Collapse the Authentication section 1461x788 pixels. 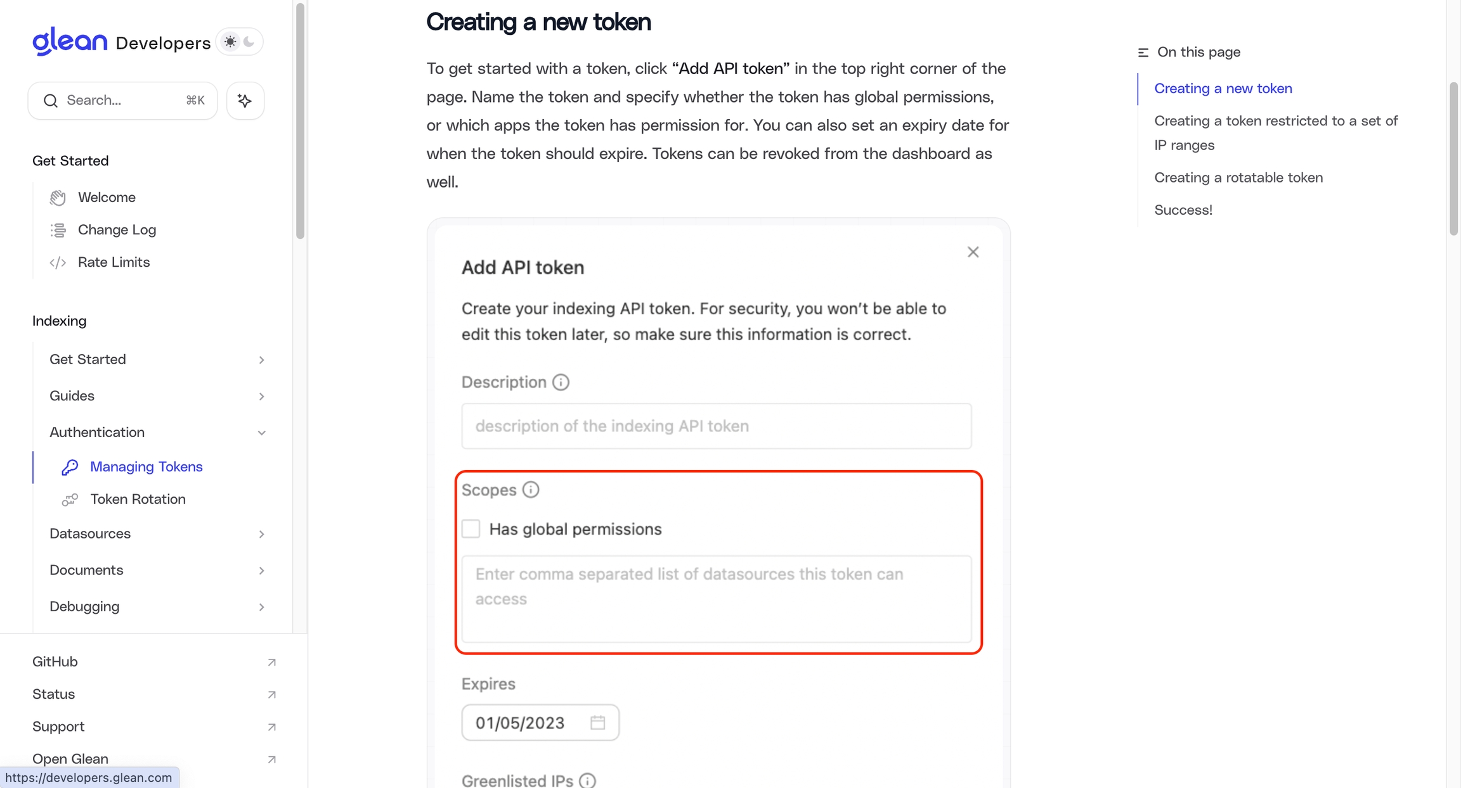tap(261, 433)
